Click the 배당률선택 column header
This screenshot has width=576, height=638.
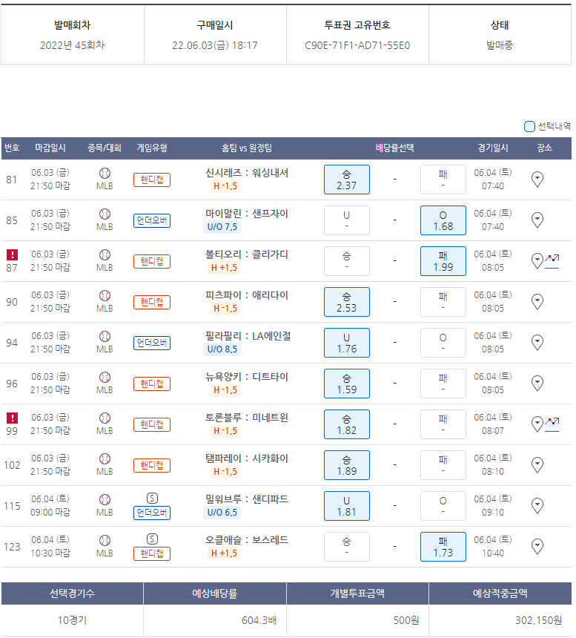click(x=394, y=148)
